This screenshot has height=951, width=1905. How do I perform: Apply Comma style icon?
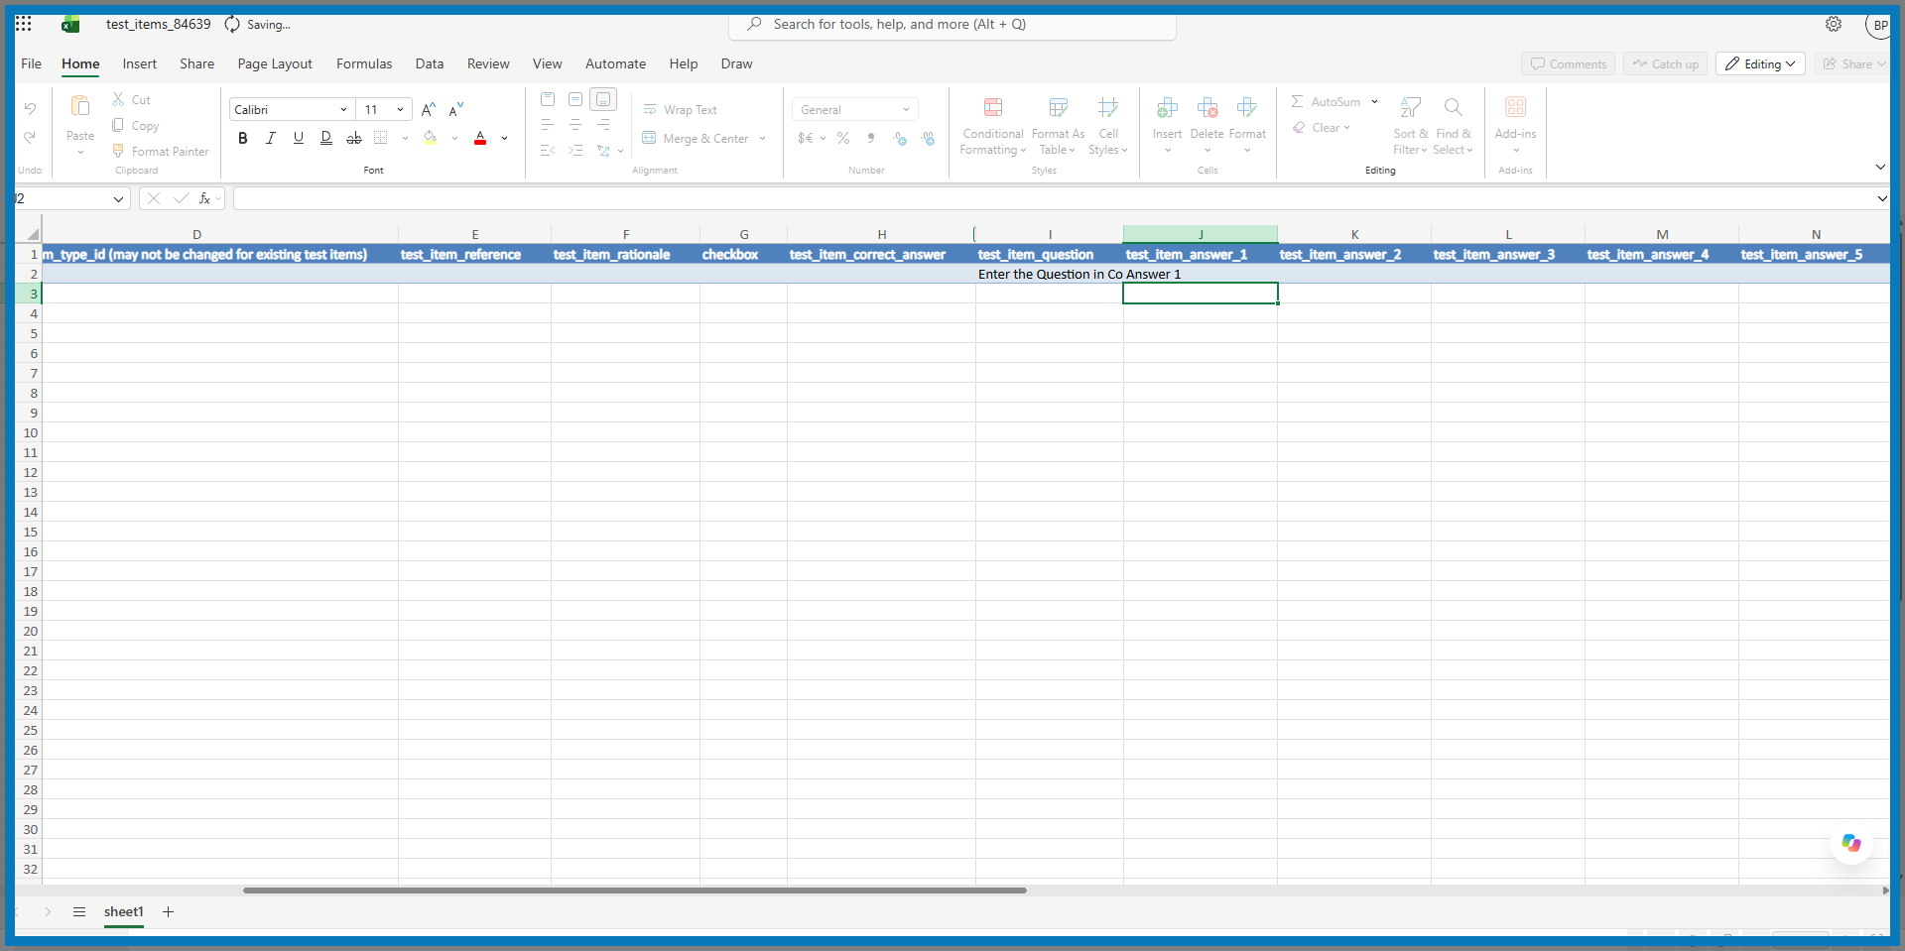(x=871, y=139)
